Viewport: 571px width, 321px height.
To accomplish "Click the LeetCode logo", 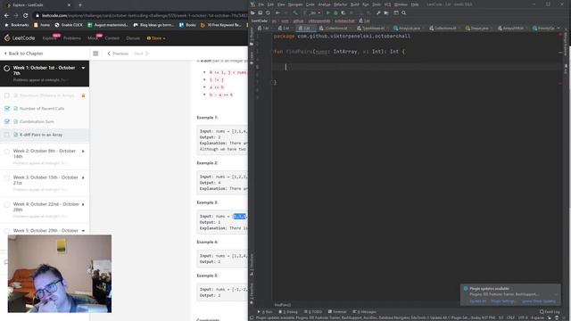I will [20, 37].
